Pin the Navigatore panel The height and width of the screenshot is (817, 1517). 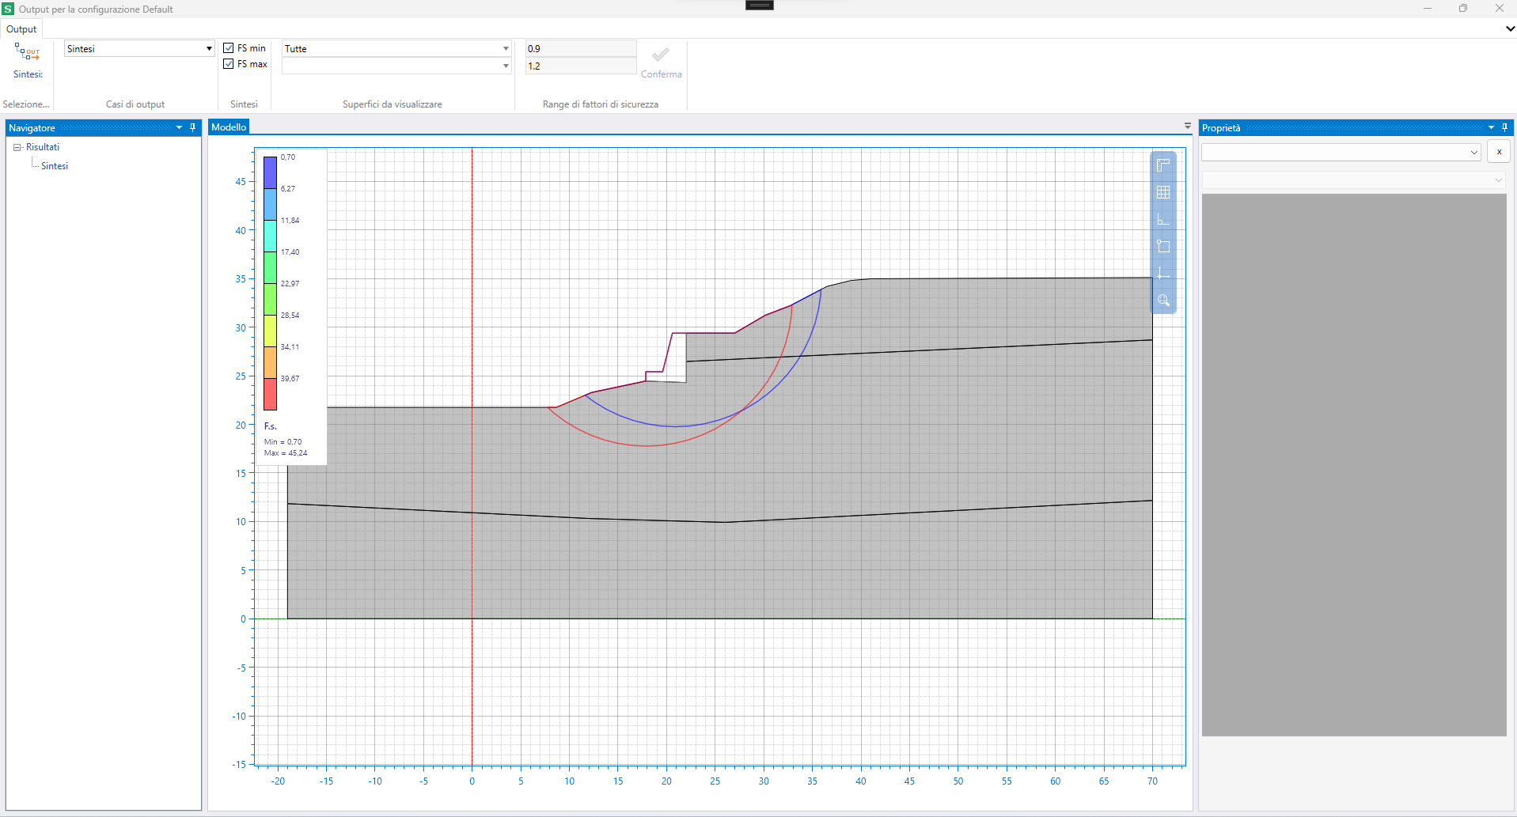[x=192, y=127]
